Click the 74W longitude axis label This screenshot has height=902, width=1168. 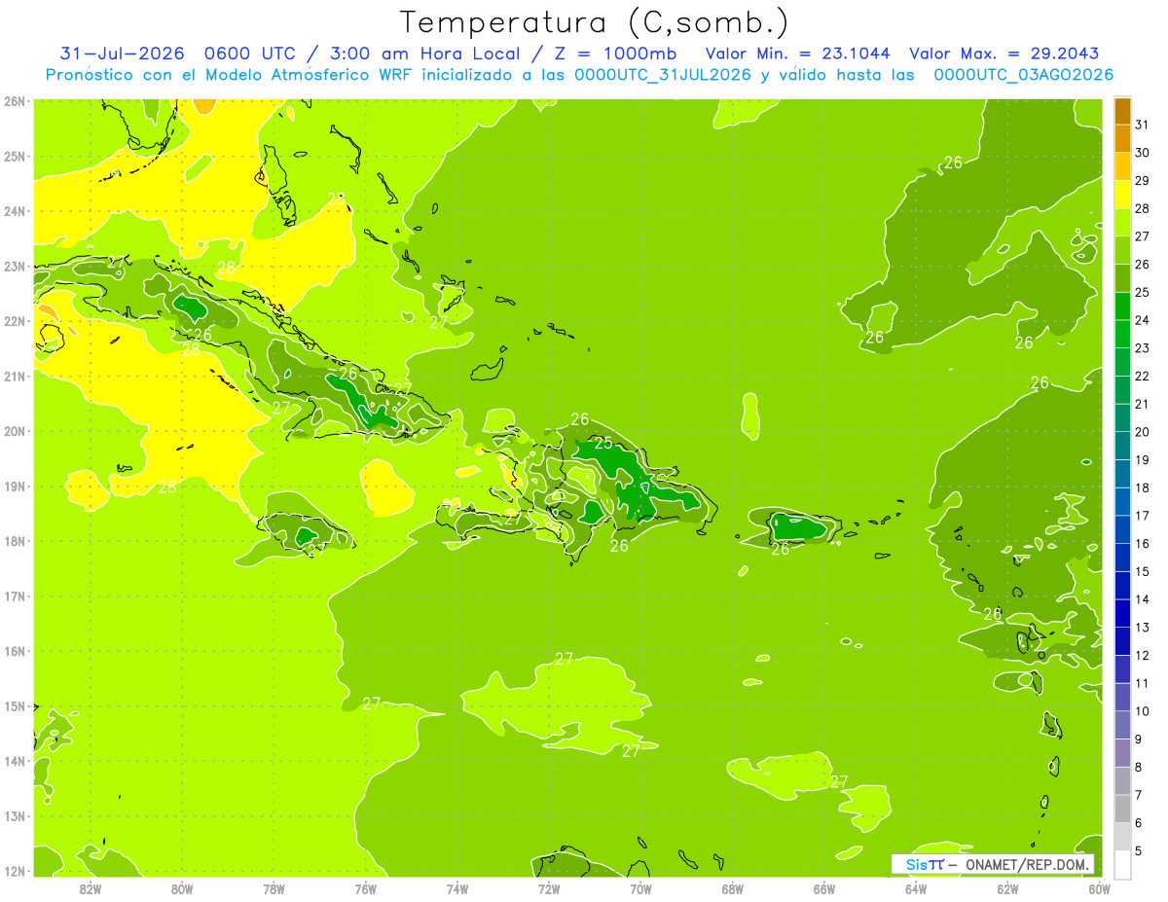click(x=456, y=888)
